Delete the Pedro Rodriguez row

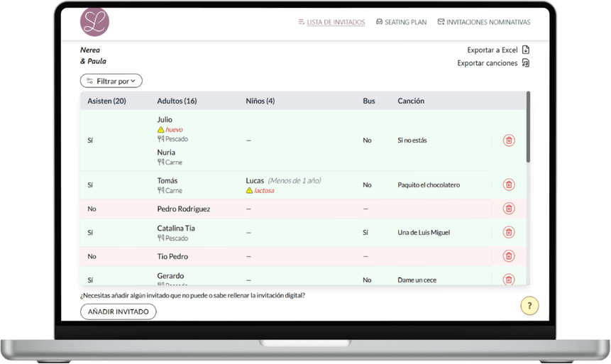point(509,209)
